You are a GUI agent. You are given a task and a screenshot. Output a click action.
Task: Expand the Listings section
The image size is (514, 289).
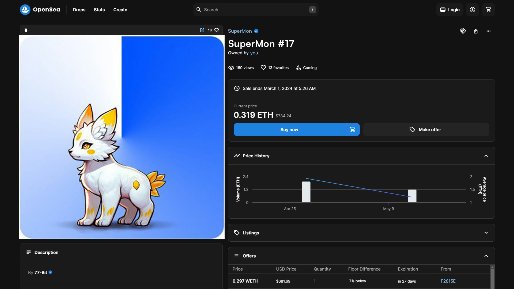tap(486, 233)
